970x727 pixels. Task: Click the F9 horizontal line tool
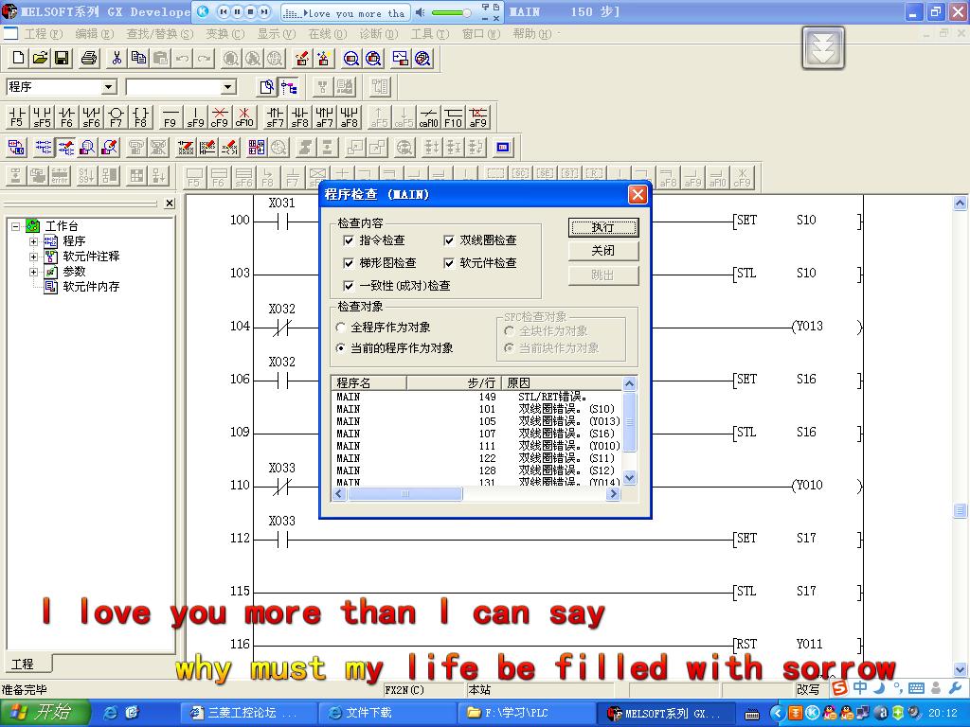(171, 116)
